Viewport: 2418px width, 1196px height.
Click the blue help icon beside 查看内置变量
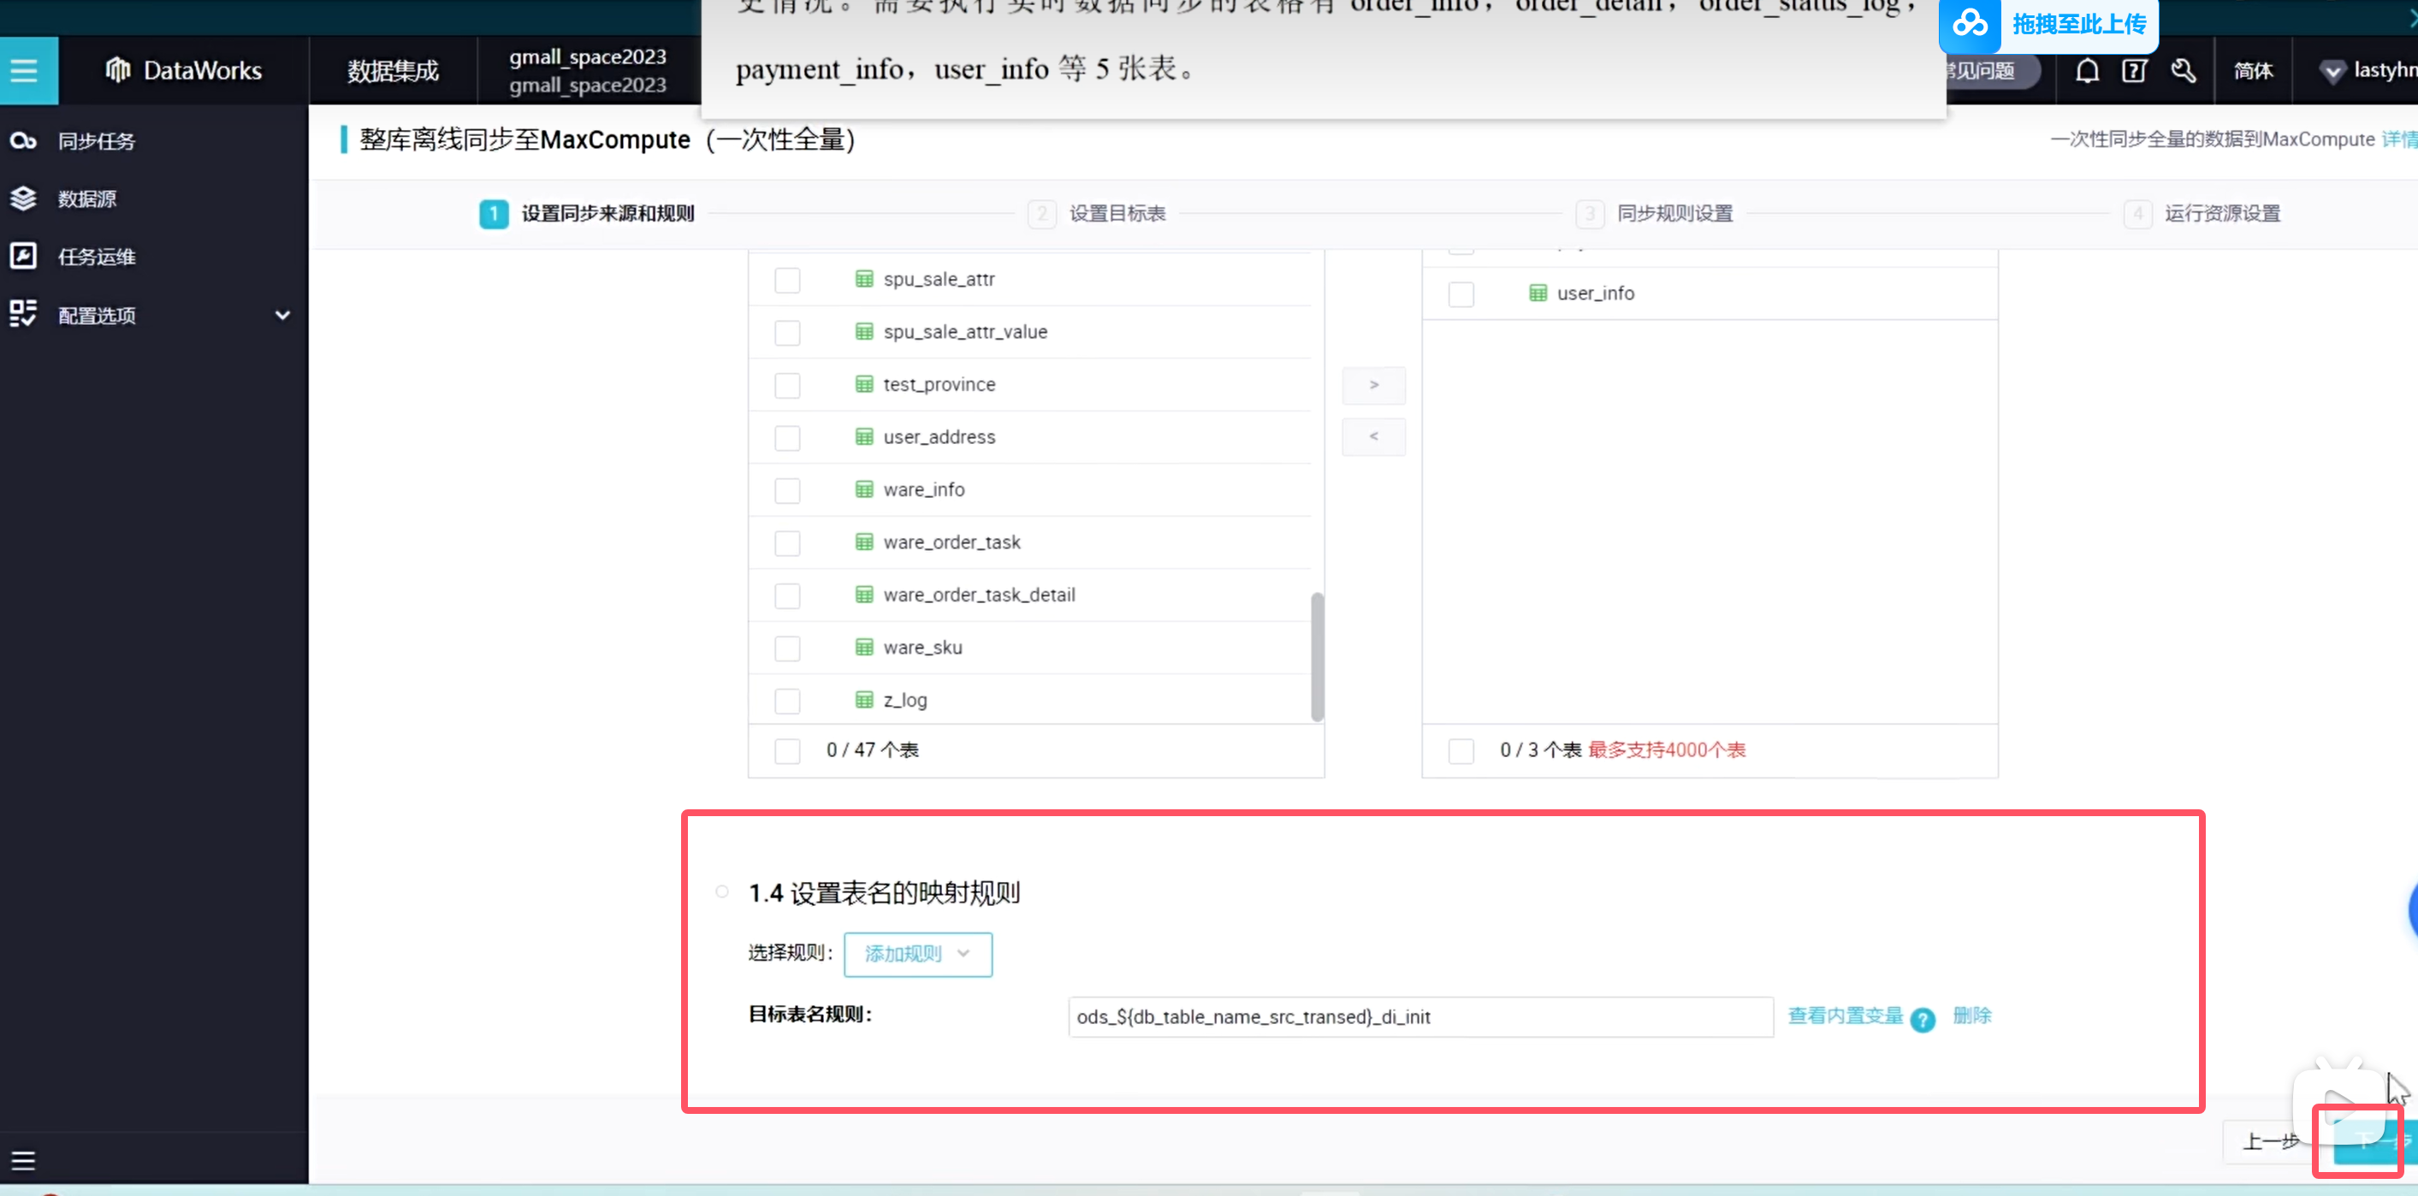click(1923, 1020)
